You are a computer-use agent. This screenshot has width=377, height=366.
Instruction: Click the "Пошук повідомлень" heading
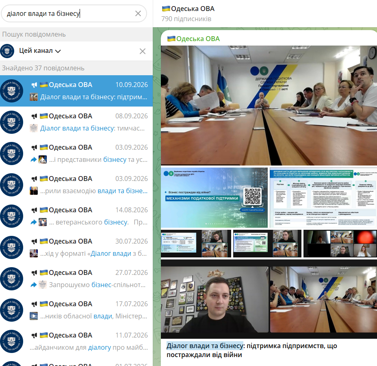click(x=34, y=35)
